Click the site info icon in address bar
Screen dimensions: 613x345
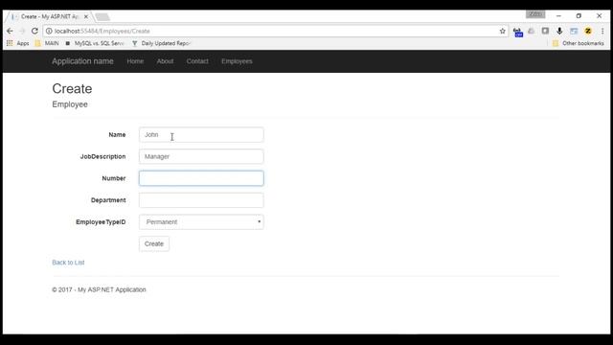point(49,31)
